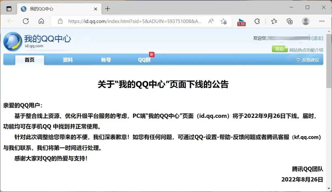This screenshot has width=332, height=192.
Task: Open the browser profile avatar
Action: click(306, 21)
